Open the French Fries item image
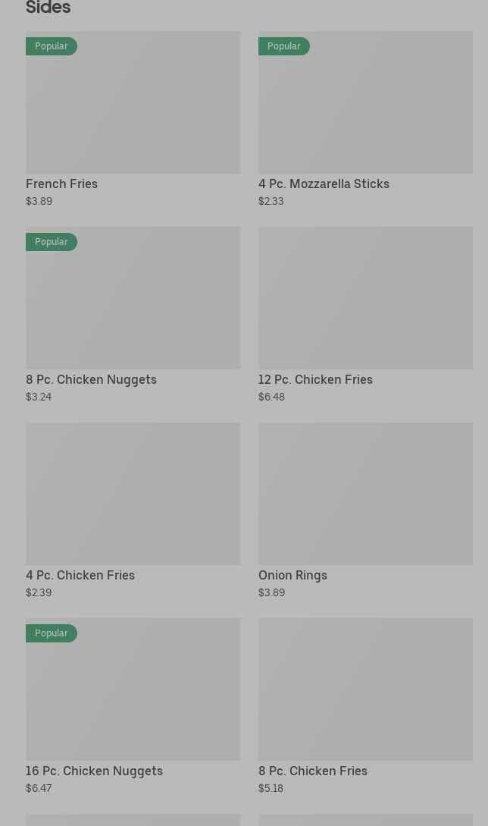The height and width of the screenshot is (826, 488). click(133, 102)
